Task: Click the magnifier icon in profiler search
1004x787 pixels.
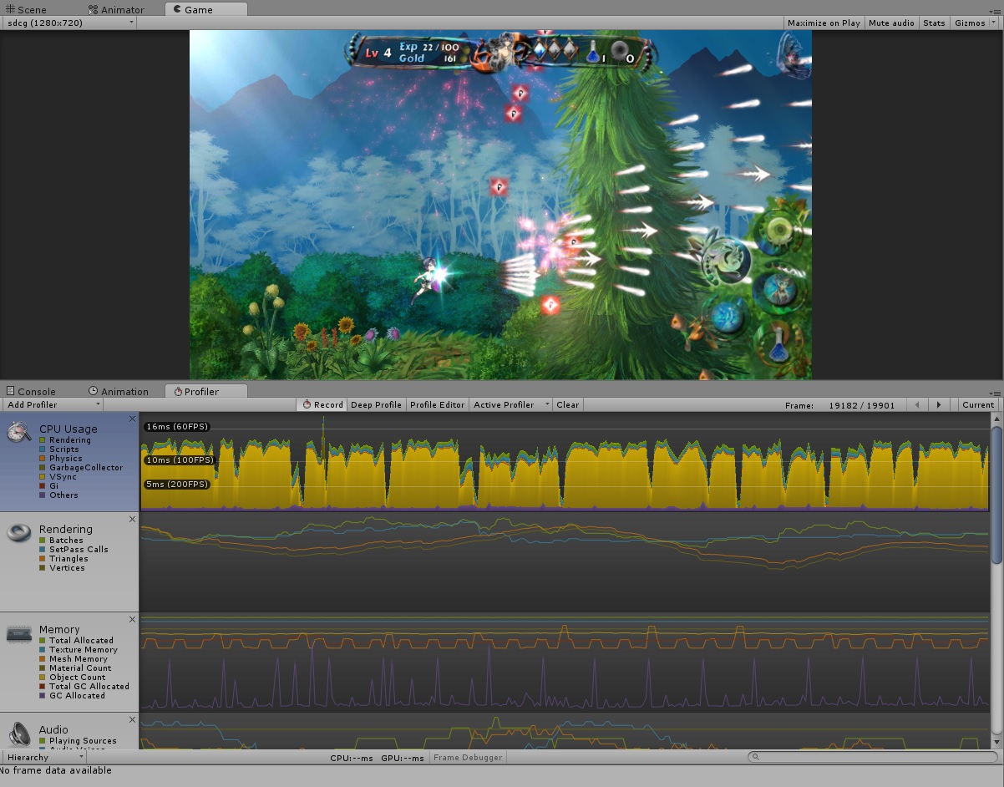Action: (755, 758)
